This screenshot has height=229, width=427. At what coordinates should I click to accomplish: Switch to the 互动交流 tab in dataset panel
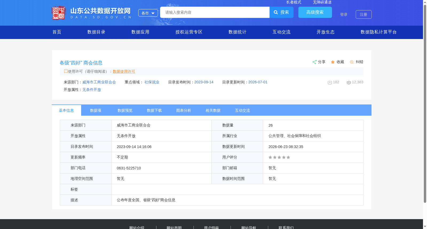(x=243, y=110)
